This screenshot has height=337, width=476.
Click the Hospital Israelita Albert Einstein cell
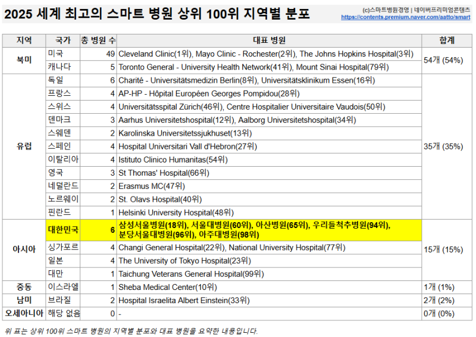click(269, 301)
